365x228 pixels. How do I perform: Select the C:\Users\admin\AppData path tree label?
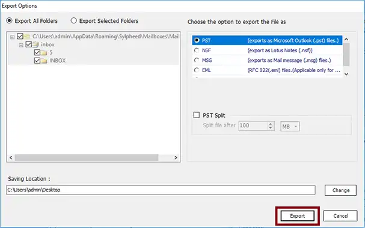tap(106, 37)
